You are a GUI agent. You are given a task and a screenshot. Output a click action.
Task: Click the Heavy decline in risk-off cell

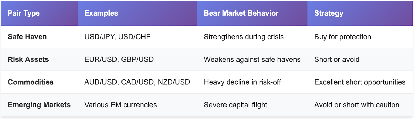[x=242, y=82]
